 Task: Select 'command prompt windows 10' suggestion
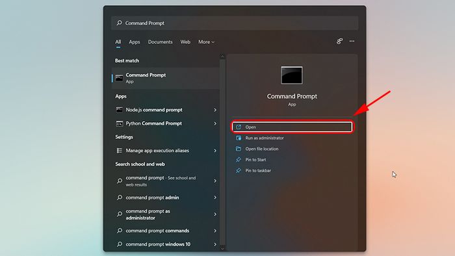tap(165, 244)
